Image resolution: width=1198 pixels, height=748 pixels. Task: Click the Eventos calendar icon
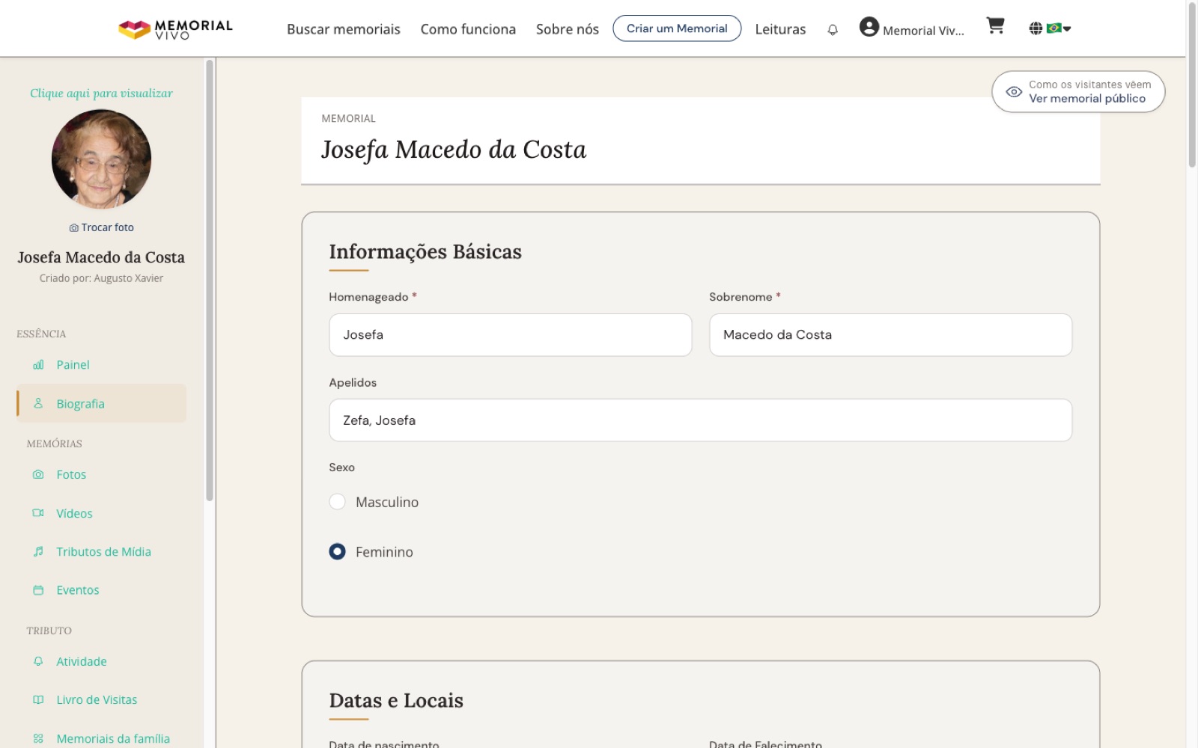pos(38,590)
